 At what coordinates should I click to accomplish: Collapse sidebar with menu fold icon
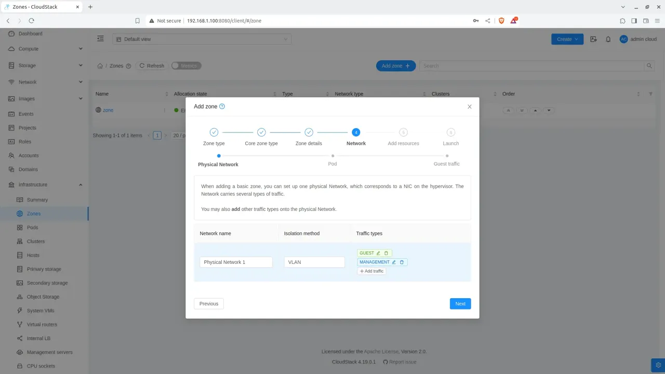(x=101, y=39)
